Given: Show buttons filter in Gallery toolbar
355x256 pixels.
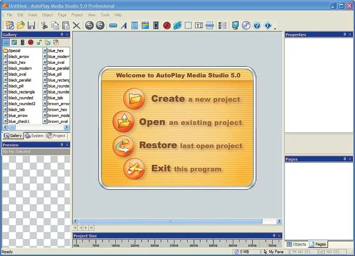Looking at the screenshot, I should (6, 42).
